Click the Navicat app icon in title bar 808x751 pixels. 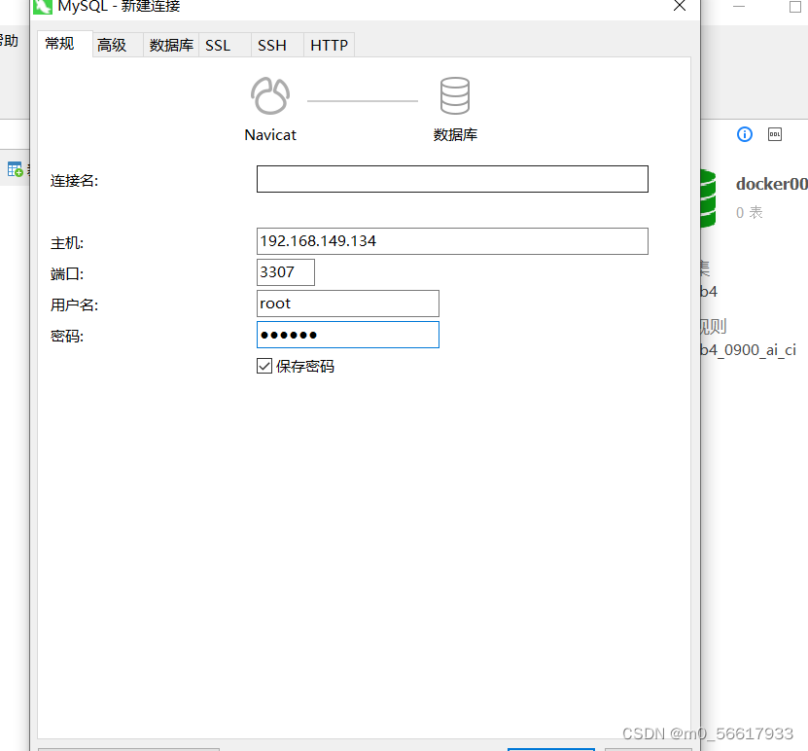43,6
